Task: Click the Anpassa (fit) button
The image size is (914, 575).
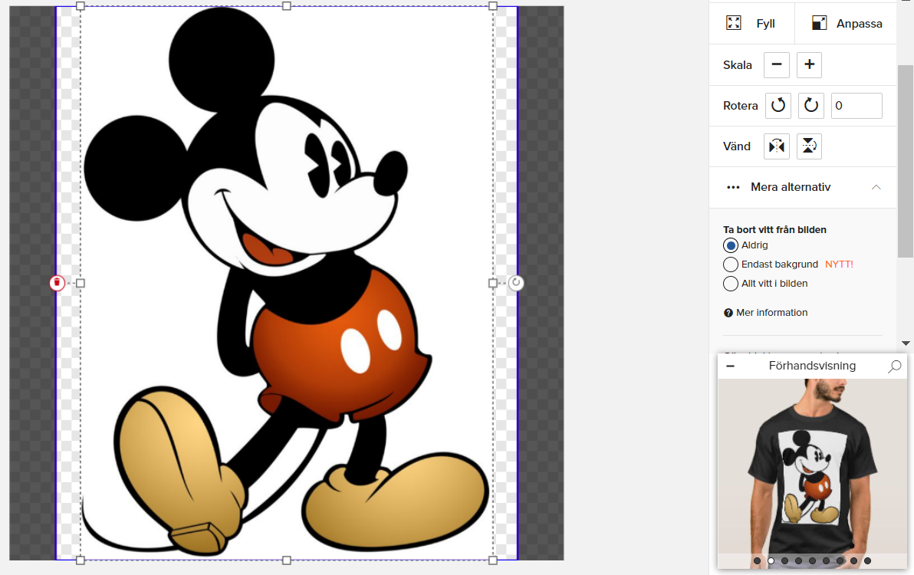Action: pos(846,23)
